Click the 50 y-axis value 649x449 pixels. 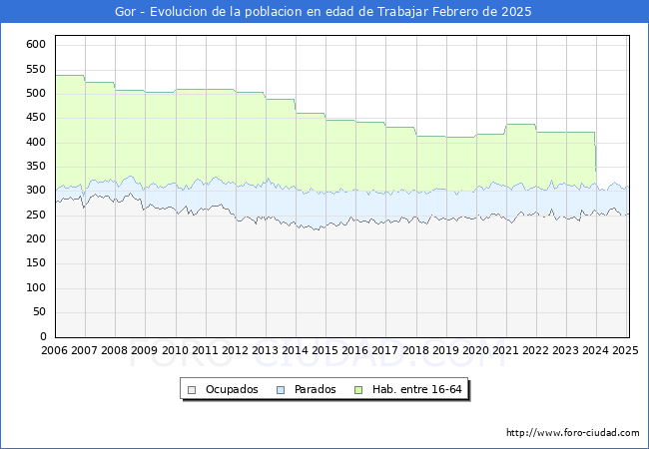coord(39,312)
